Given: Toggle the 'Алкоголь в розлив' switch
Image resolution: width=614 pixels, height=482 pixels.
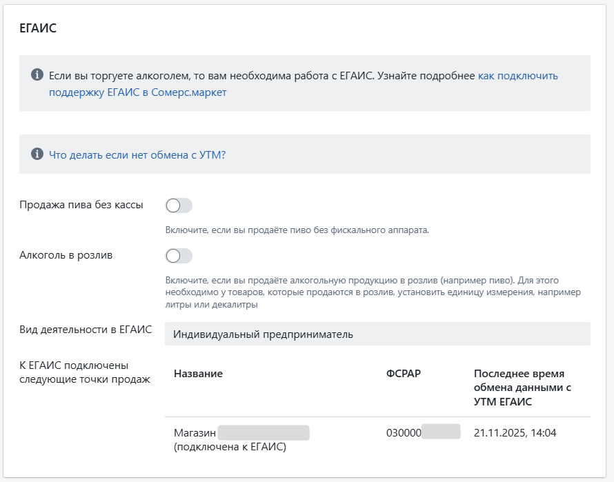Looking at the screenshot, I should (179, 256).
